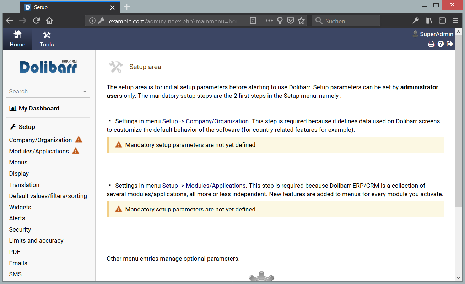Open Default values/filters/sorting entry
This screenshot has width=465, height=284.
[48, 196]
